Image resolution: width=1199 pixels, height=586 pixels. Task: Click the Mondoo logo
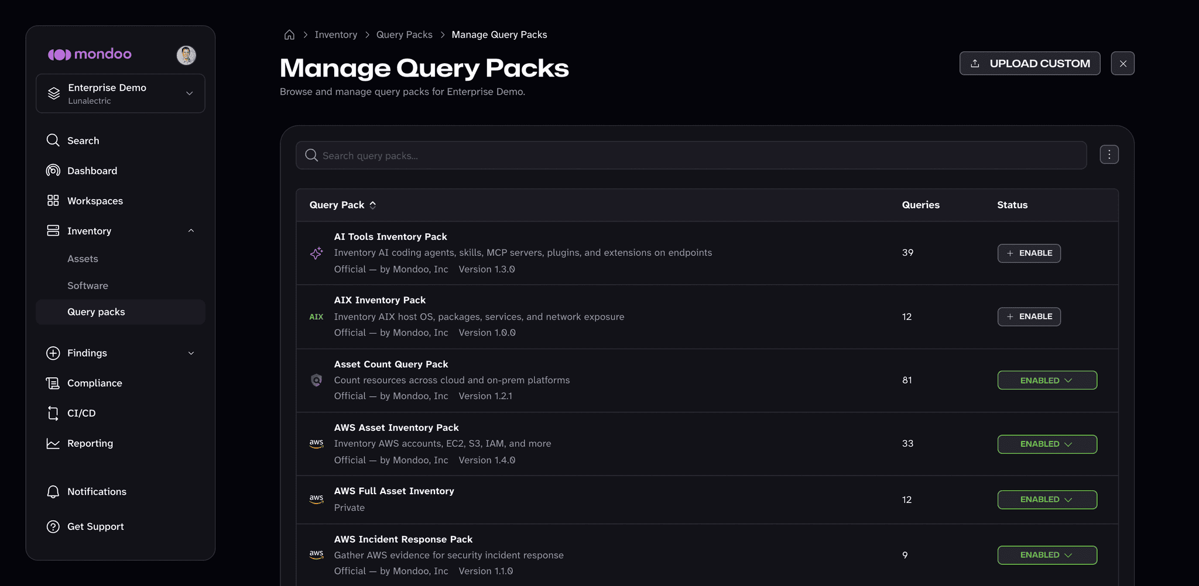90,54
